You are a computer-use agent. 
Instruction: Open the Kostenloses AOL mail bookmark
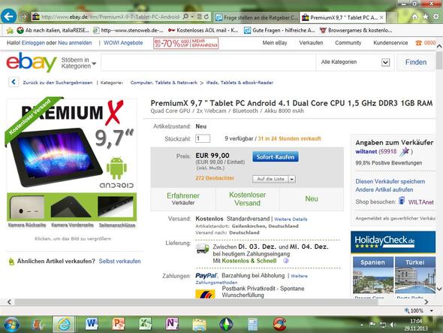pyautogui.click(x=203, y=30)
